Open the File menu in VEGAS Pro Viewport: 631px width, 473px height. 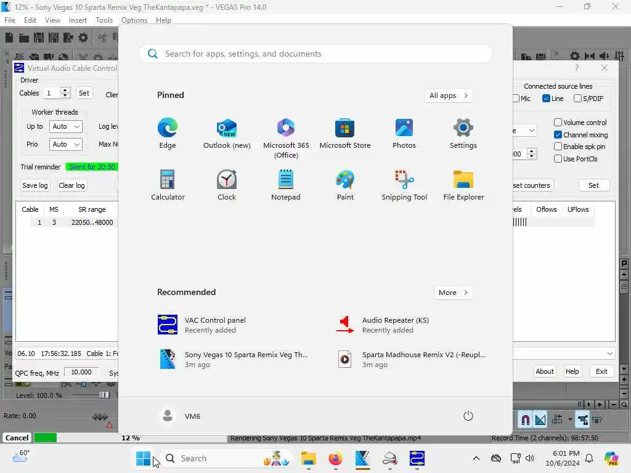10,20
